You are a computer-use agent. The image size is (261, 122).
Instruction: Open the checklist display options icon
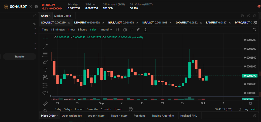tap(132, 30)
